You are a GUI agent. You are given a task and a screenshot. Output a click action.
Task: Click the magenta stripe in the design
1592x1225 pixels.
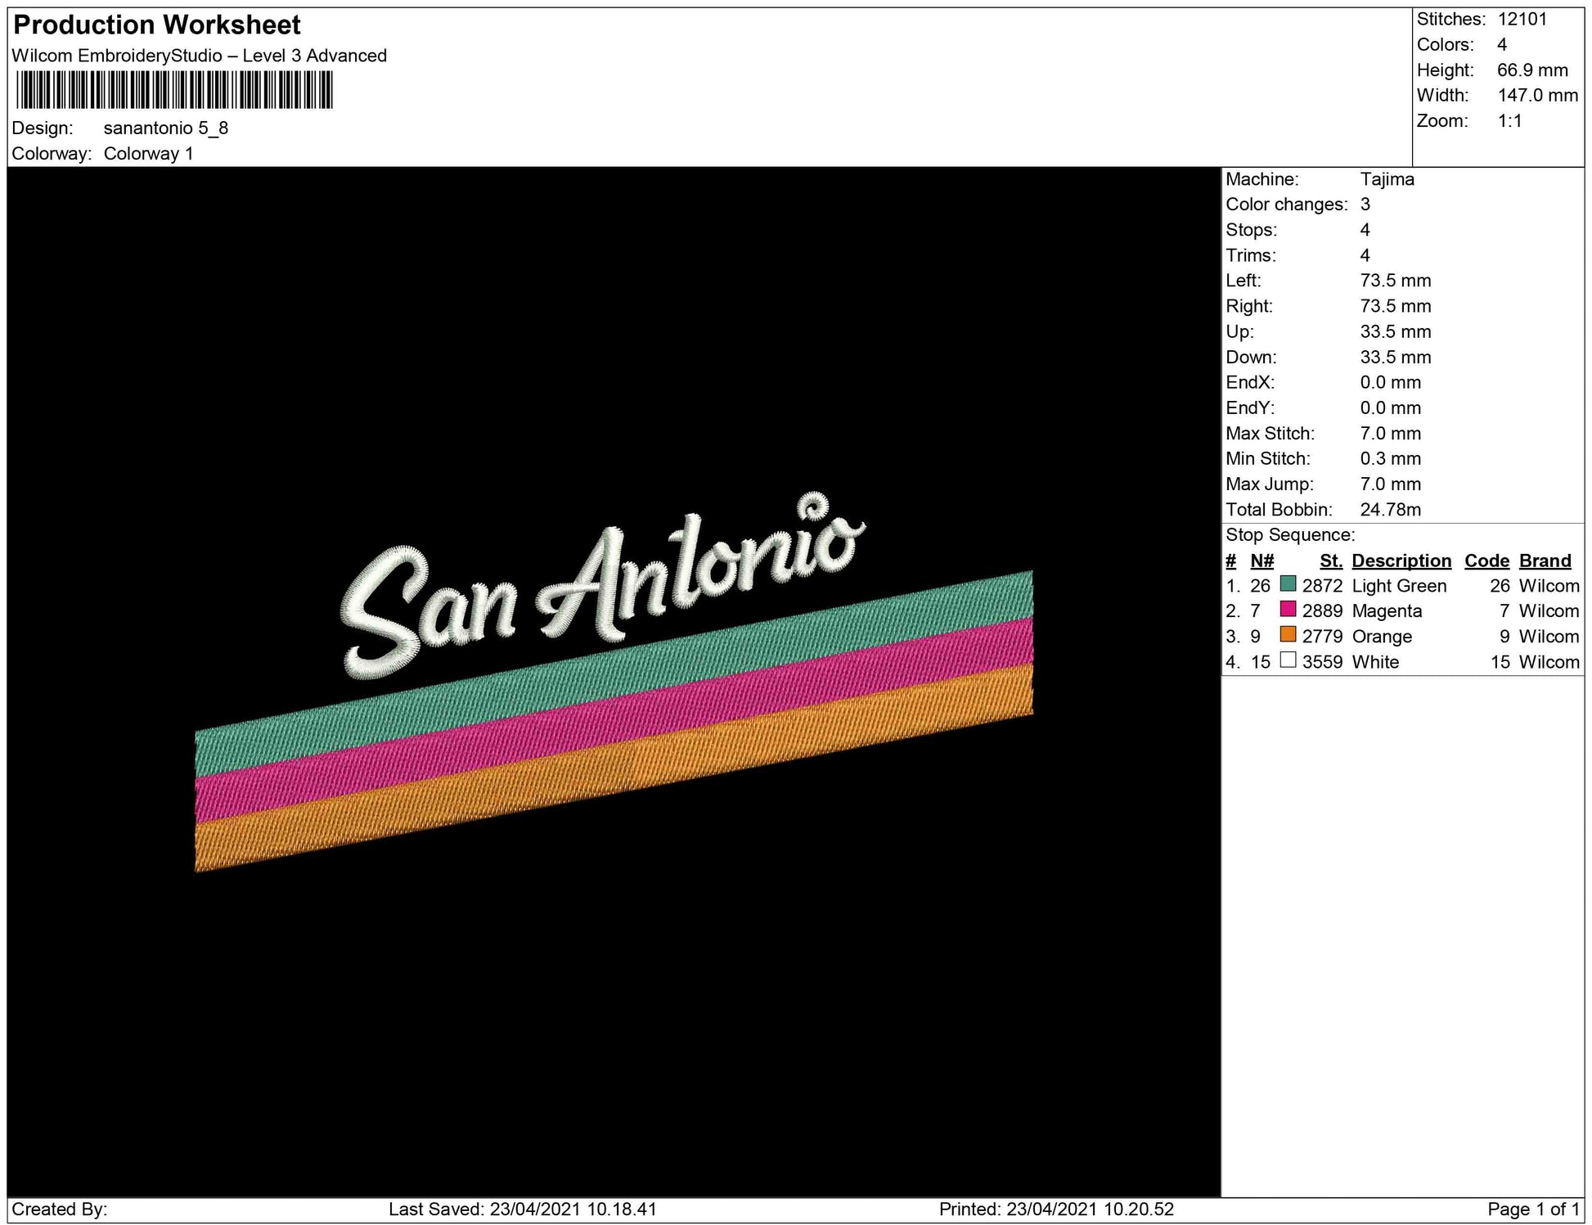[x=614, y=718]
